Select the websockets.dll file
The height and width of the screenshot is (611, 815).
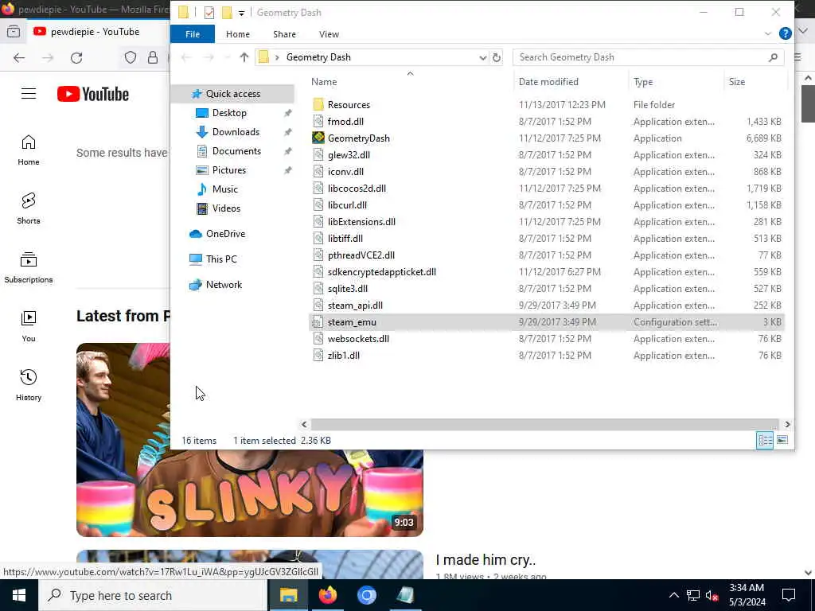pyautogui.click(x=358, y=339)
